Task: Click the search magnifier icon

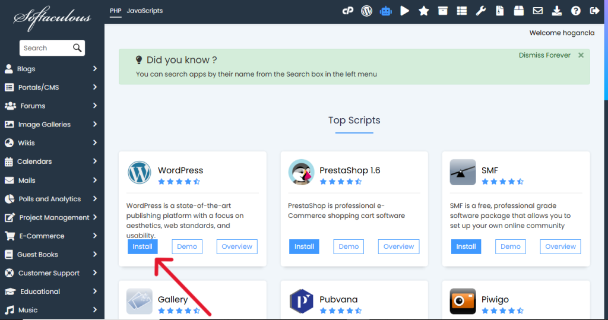Action: (77, 47)
